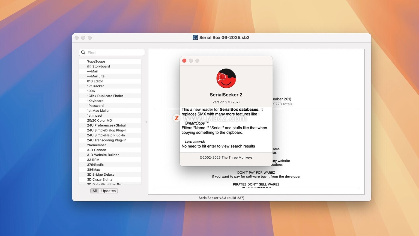Viewport: 419px width, 236px height.
Task: Select 3D Crazy Eights entry
Action: pos(110,179)
